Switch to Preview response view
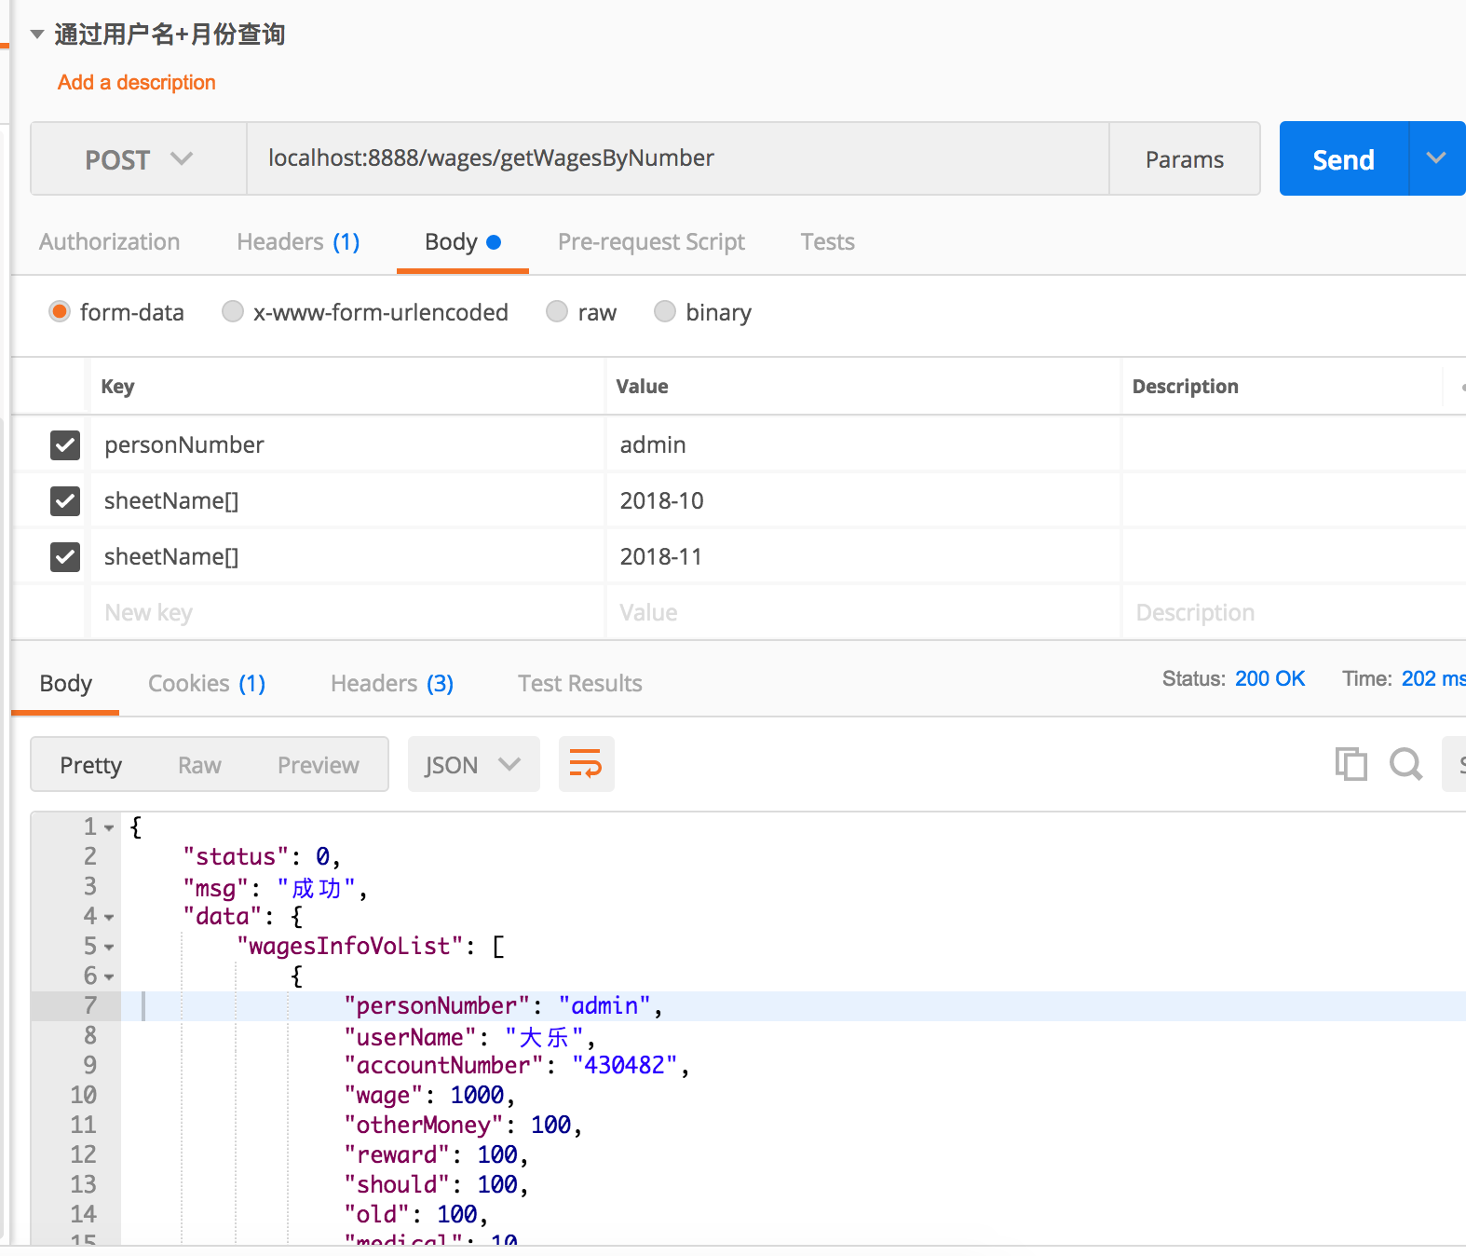The image size is (1466, 1256). [x=319, y=765]
